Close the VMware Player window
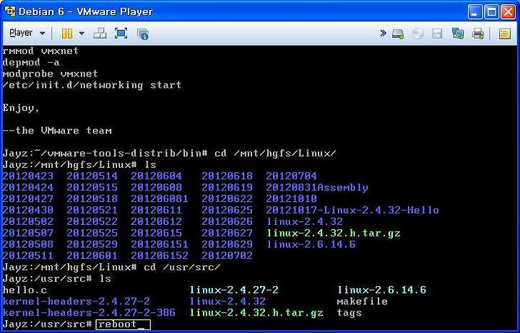 coord(508,12)
